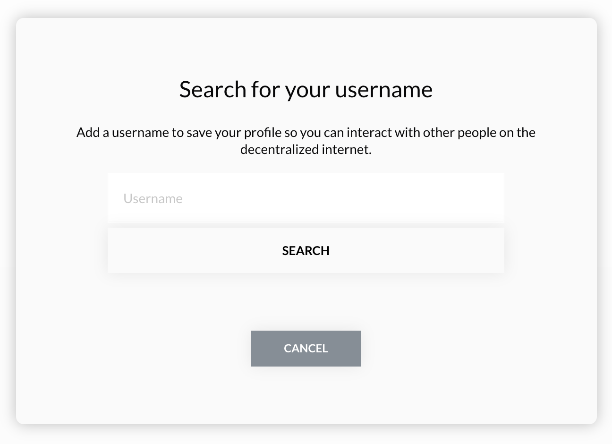Hit SEARCH to check username availability
612x444 pixels.
click(x=306, y=250)
